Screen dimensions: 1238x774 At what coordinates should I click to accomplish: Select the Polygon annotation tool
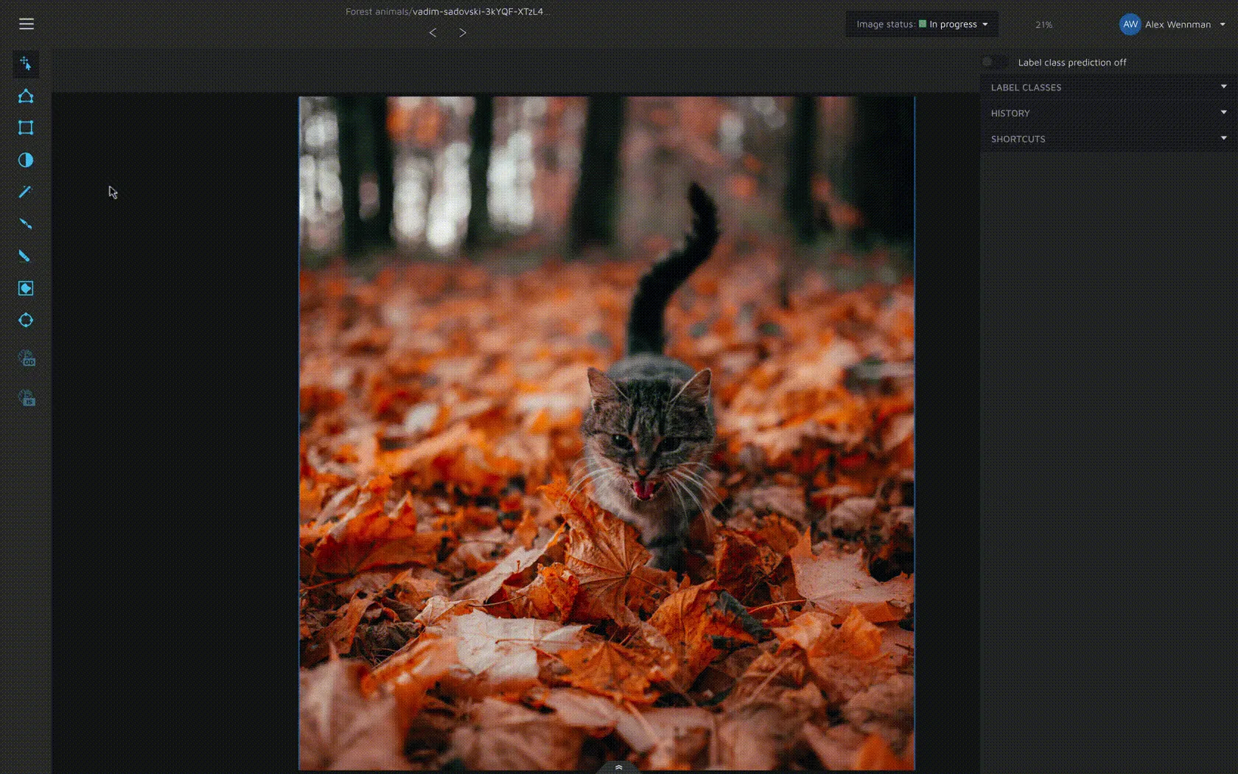tap(26, 97)
